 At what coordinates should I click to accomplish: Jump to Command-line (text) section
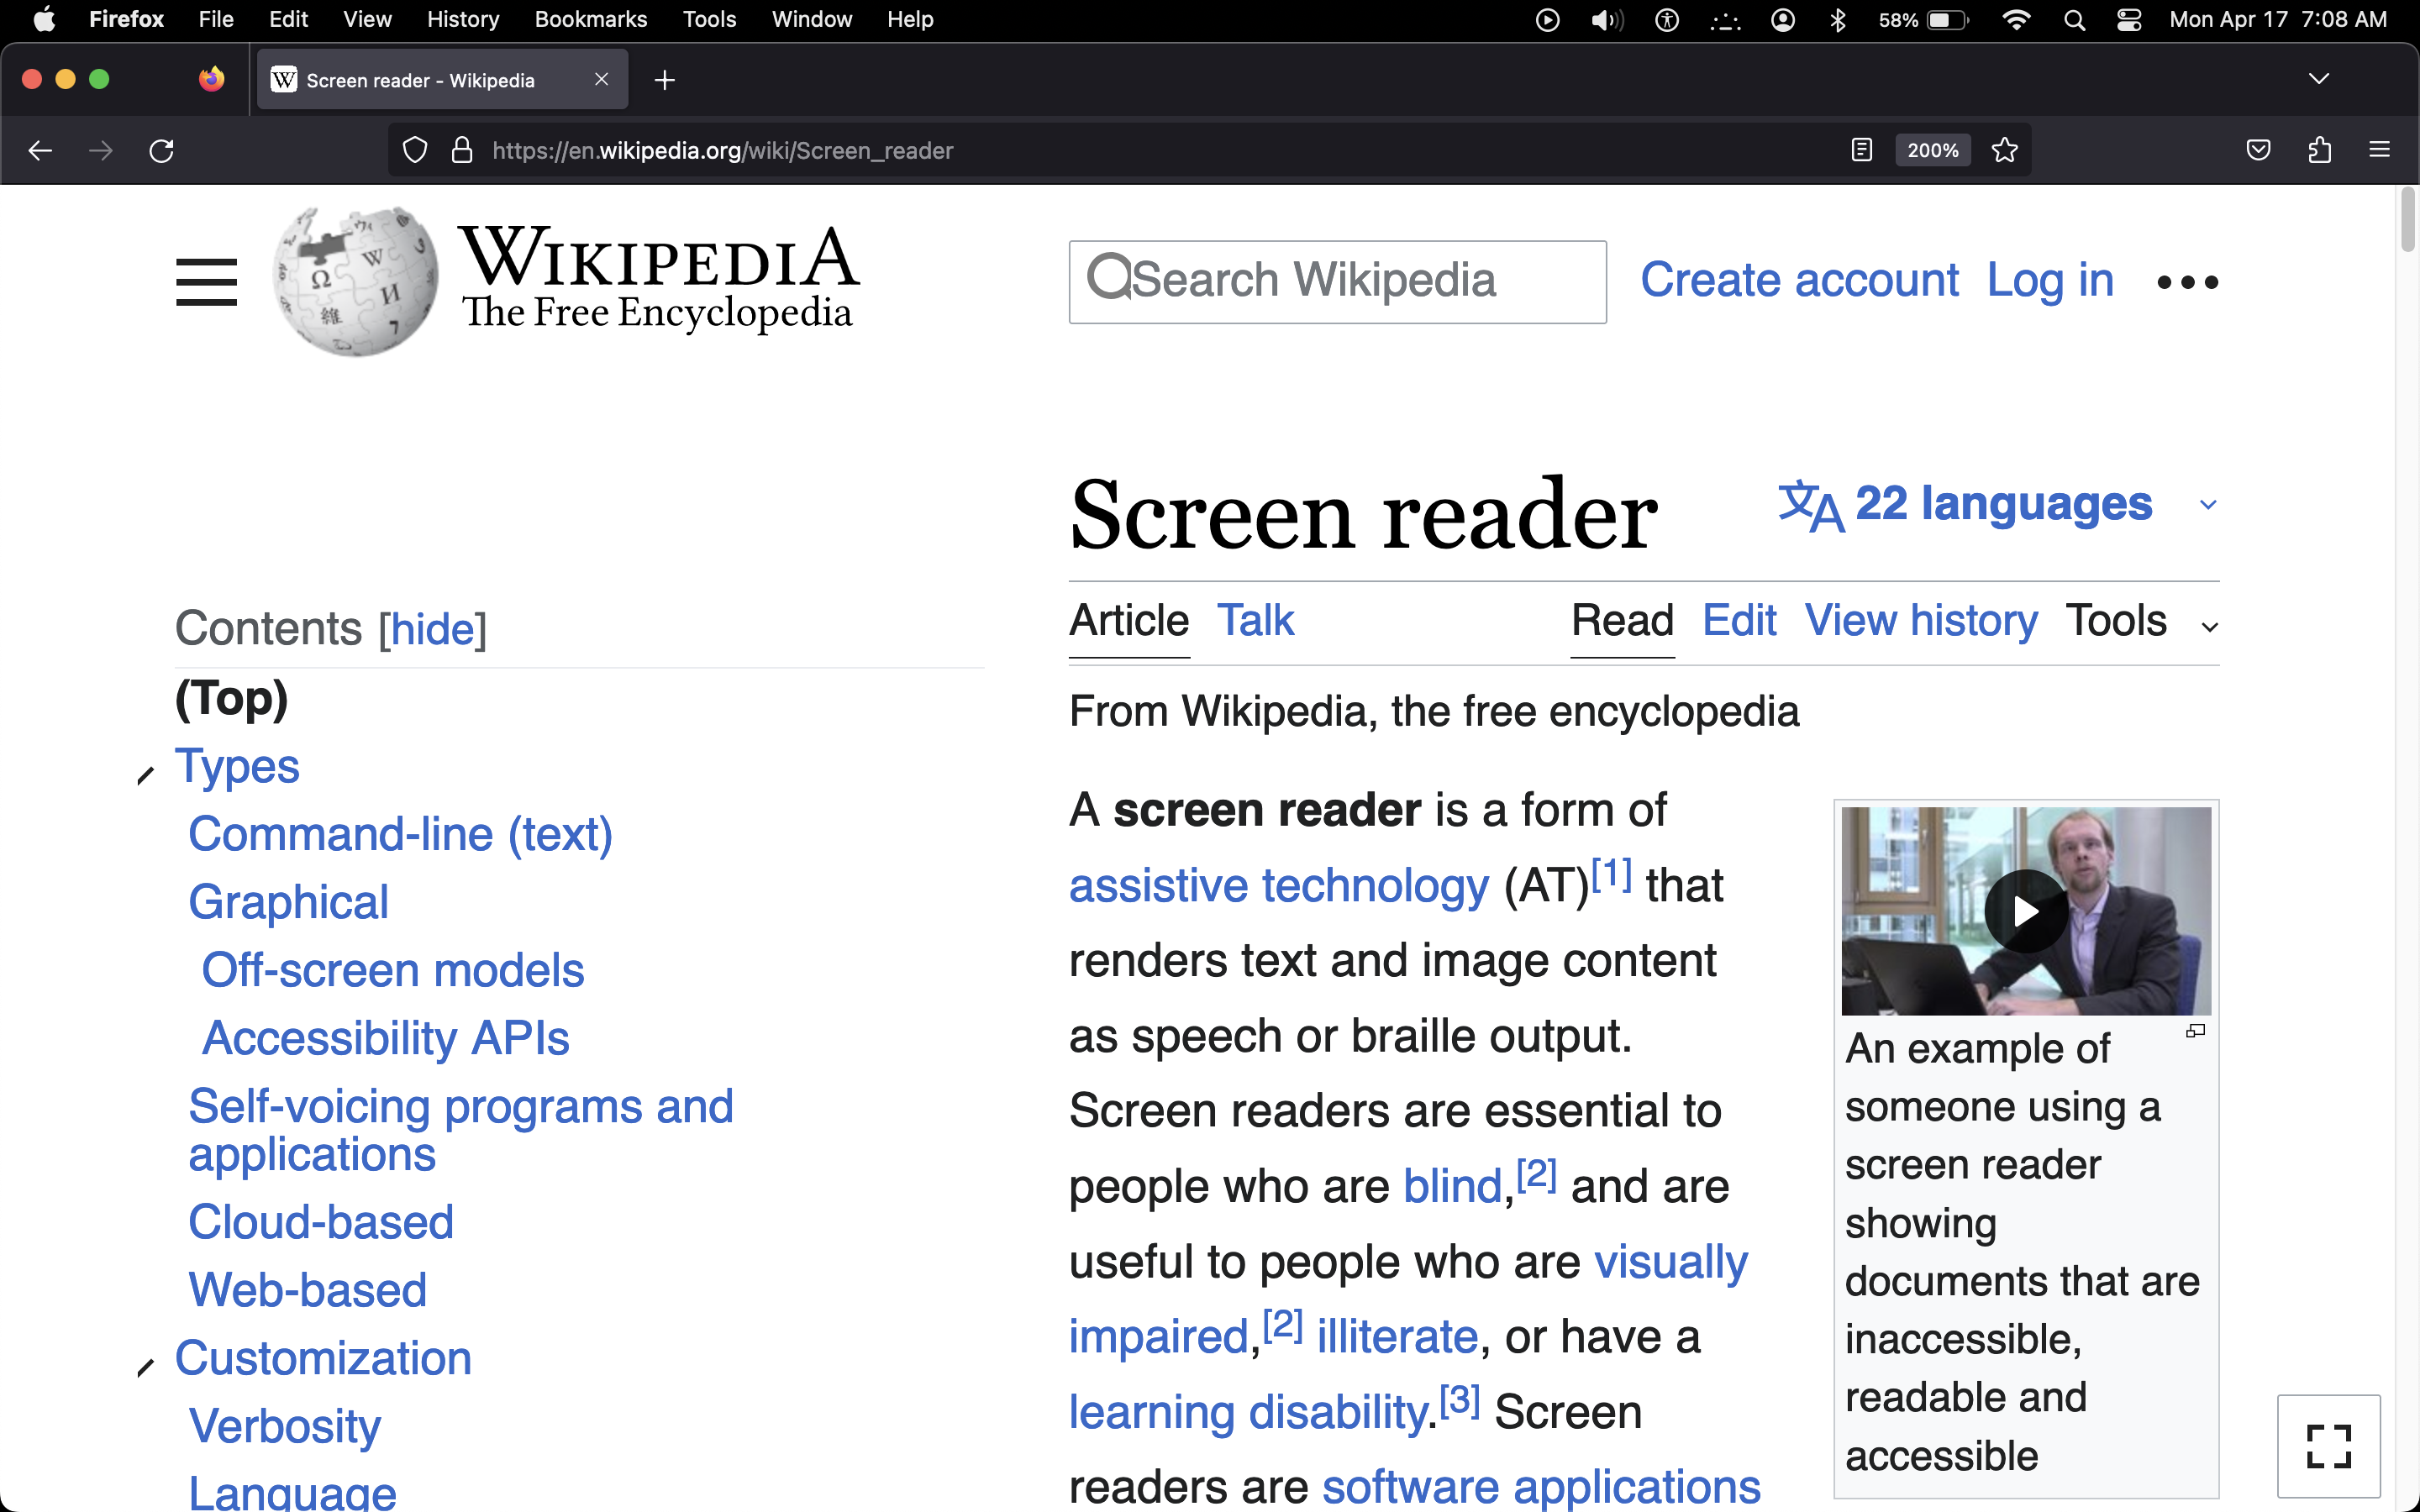click(x=400, y=835)
